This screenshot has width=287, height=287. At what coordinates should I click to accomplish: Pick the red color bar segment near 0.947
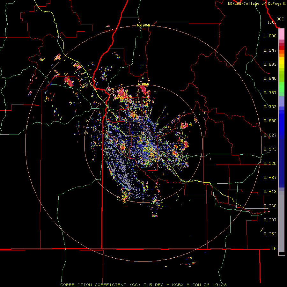tap(282, 48)
